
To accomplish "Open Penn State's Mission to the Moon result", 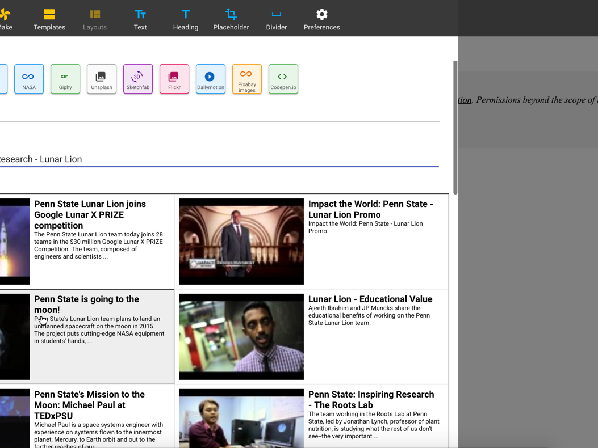I will (86, 417).
